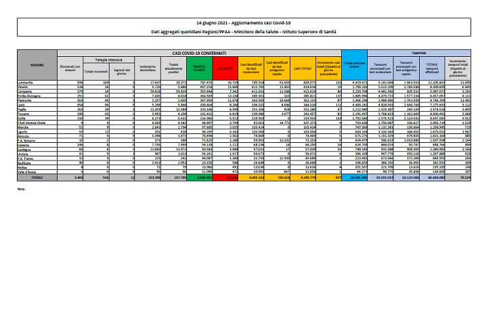This screenshot has height=325, width=501.
Task: Click the TOTALE tamponi effettuati header
Action: [433, 68]
